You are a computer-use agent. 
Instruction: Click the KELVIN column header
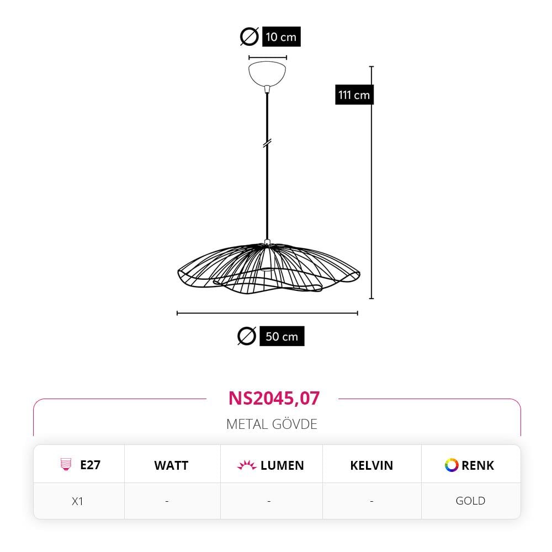click(371, 465)
